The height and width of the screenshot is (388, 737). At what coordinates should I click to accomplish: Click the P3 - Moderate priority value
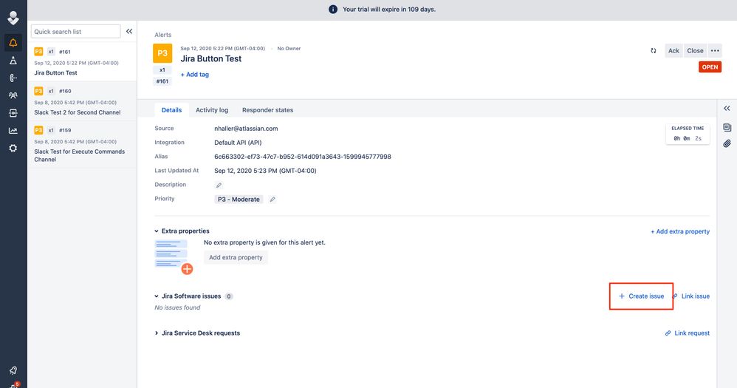click(x=239, y=200)
